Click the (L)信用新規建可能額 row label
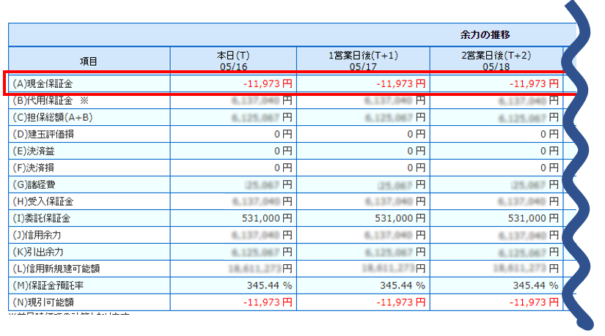Screen dimensions: 605x336 [57, 269]
